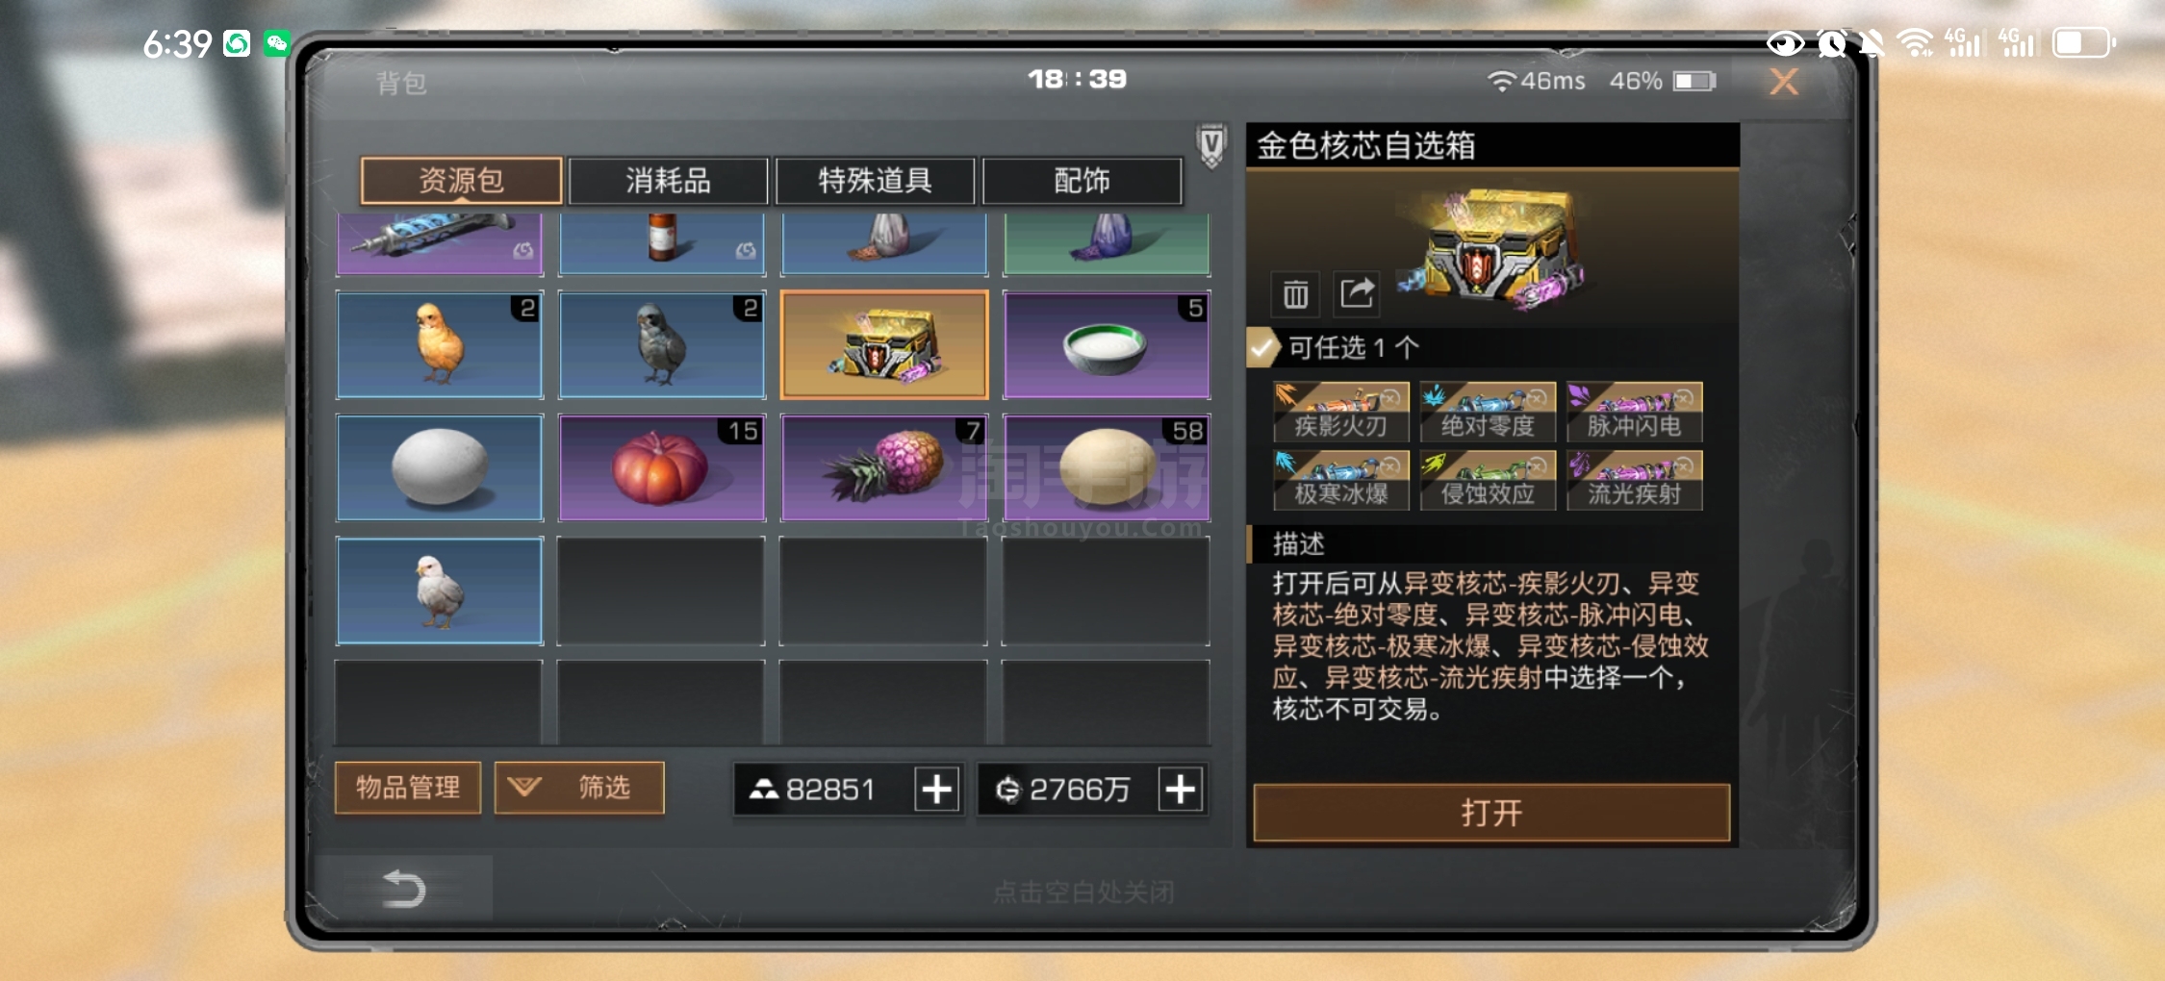Expand the 筛选 filter dropdown
This screenshot has width=2165, height=981.
(579, 788)
